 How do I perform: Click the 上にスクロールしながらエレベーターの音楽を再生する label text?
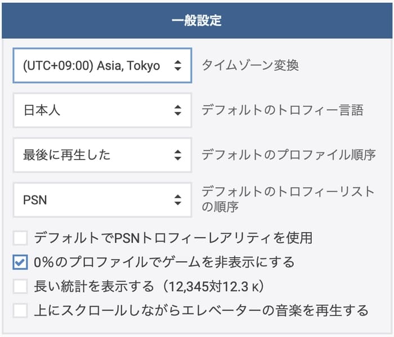[x=201, y=310]
